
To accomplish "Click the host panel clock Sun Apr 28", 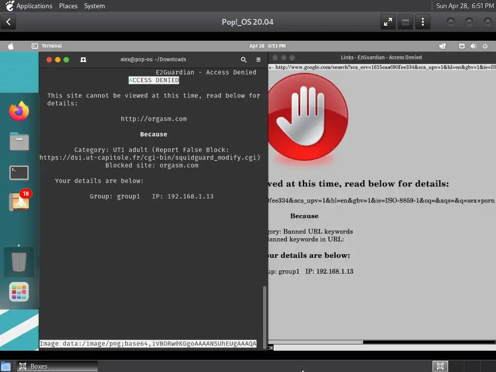I will pyautogui.click(x=465, y=6).
